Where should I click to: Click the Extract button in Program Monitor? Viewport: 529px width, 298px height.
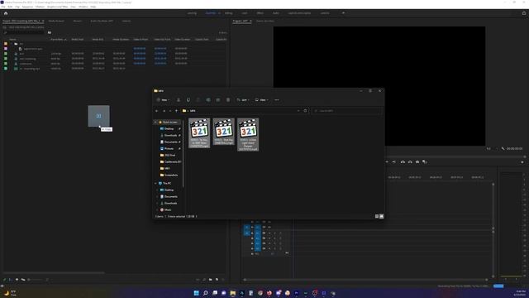410,162
